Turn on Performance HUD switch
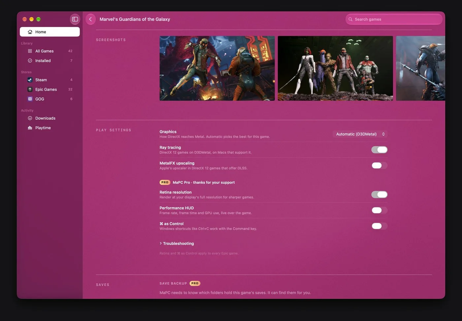462x321 pixels. click(x=379, y=210)
